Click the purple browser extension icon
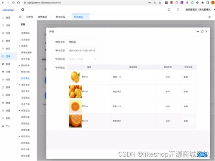Viewport: 215px width, 161px height. (182, 3)
